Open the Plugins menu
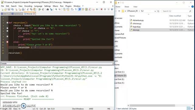 [x=68, y=6]
